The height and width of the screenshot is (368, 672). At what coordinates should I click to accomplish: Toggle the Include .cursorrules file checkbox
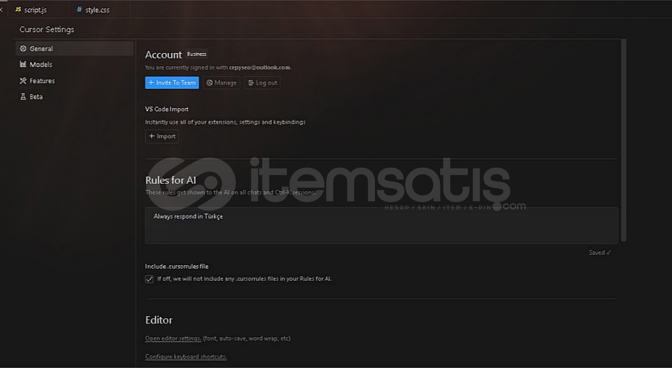[149, 279]
